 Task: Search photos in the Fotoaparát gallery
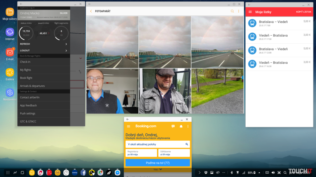click(x=232, y=11)
